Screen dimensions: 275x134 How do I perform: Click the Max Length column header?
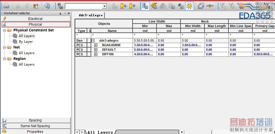[x=217, y=26]
